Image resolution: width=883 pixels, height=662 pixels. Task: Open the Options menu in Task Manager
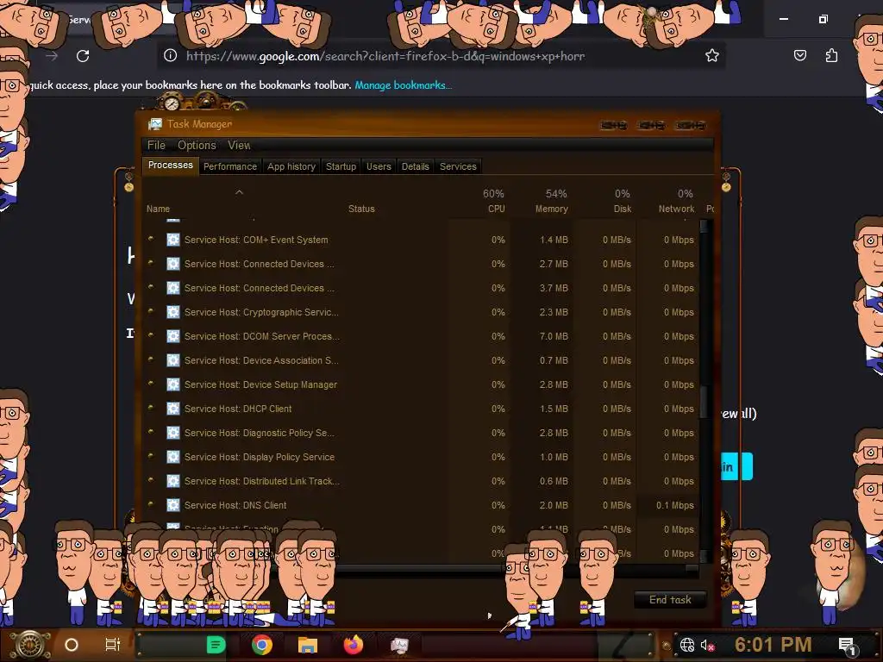pos(197,145)
